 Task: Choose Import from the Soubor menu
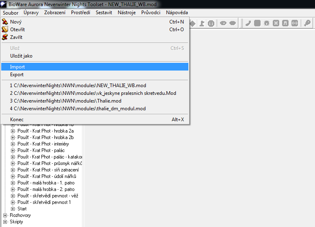(17, 67)
